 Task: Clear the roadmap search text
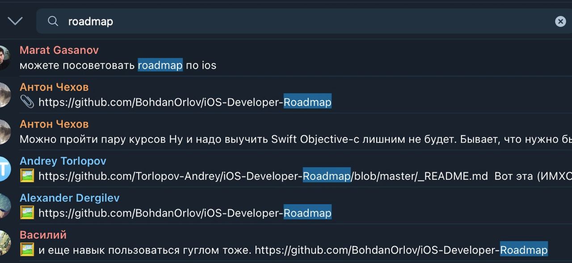[x=560, y=21]
